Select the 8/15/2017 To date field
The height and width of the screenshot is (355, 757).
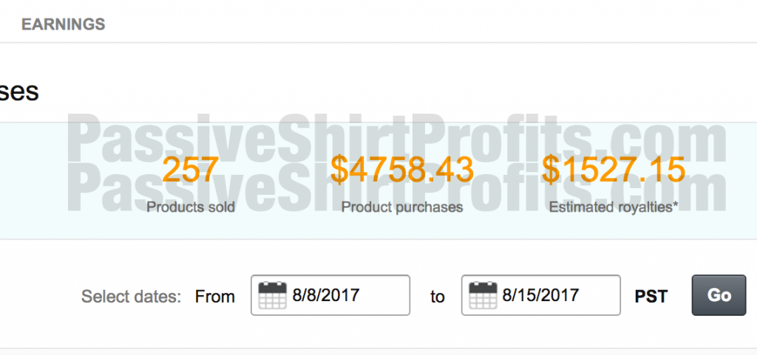point(540,295)
